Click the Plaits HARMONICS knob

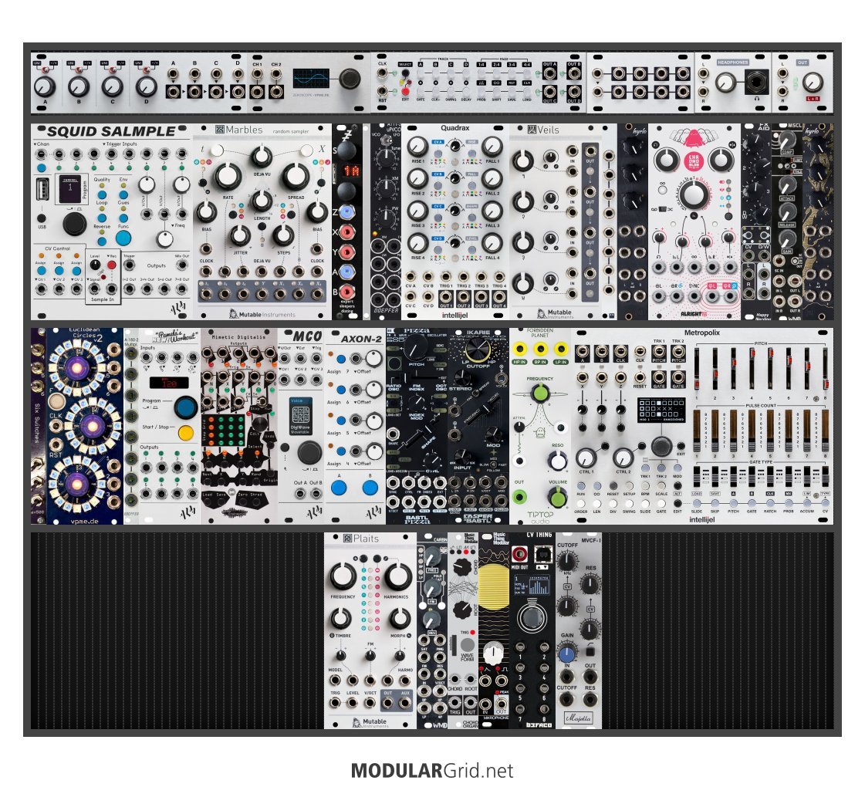point(397,576)
